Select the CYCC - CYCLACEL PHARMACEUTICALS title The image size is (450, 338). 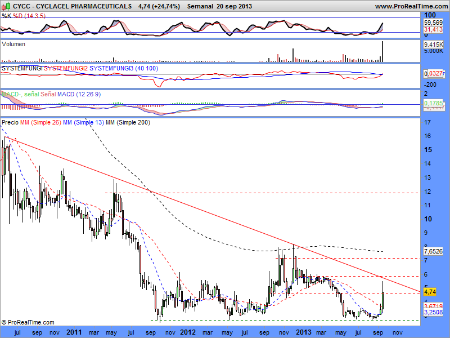click(x=73, y=6)
